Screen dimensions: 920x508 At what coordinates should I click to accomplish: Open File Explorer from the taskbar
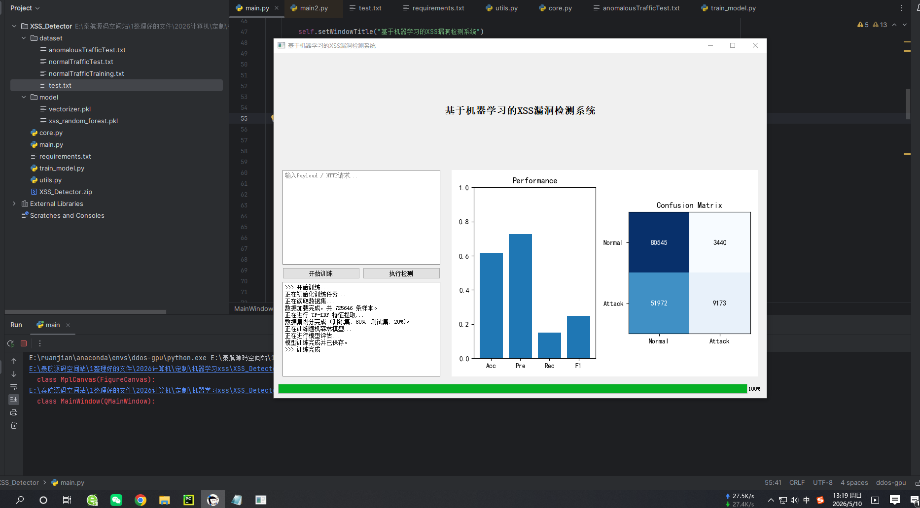point(165,500)
